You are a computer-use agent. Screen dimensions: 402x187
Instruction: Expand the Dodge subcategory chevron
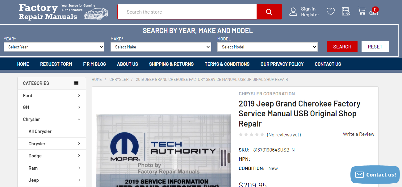79,156
